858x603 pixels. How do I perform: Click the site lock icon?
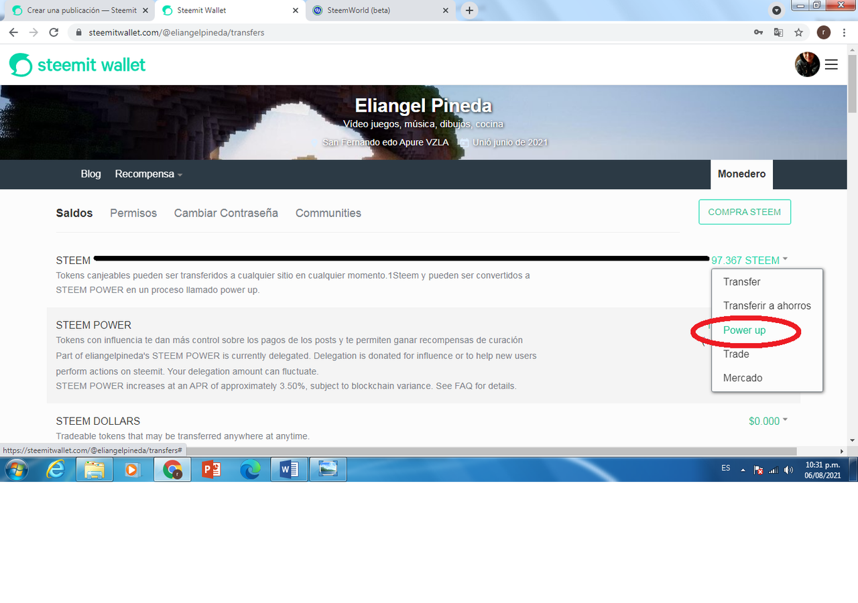[x=79, y=32]
